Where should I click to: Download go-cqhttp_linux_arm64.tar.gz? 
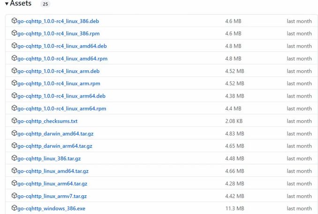click(52, 183)
